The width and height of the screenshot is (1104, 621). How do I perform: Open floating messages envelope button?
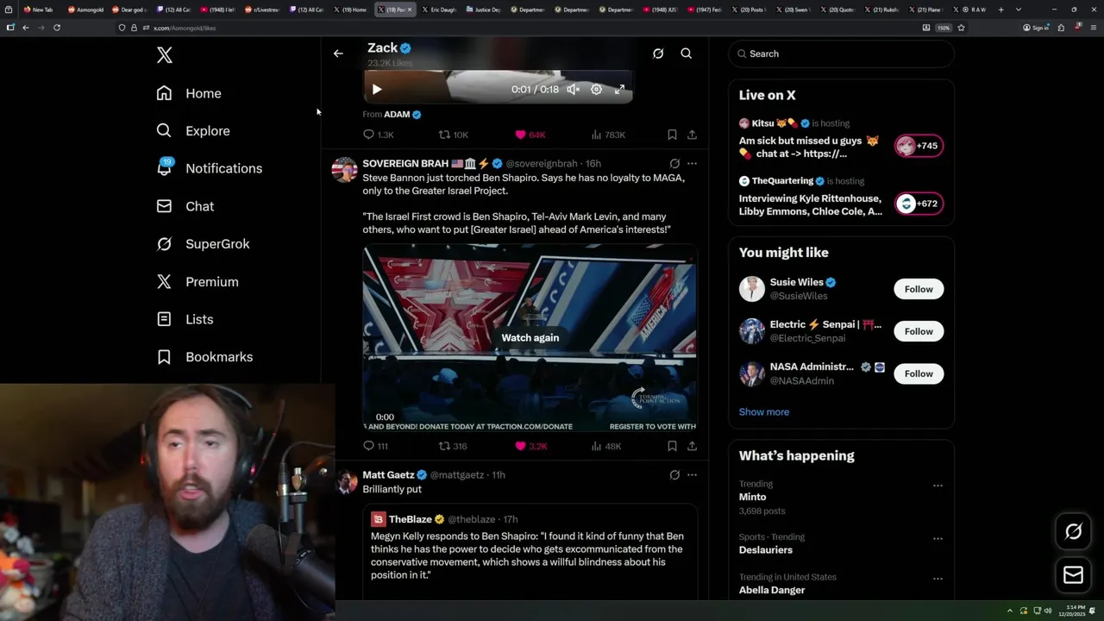click(1073, 575)
